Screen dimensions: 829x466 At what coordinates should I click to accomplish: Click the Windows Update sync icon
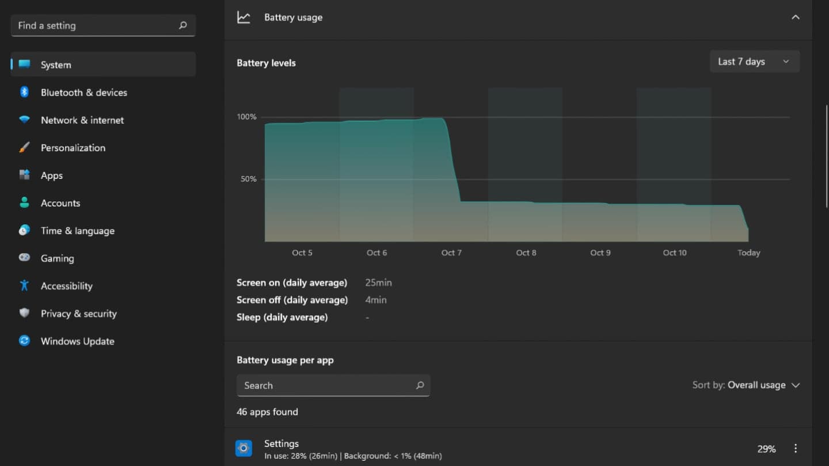point(24,341)
